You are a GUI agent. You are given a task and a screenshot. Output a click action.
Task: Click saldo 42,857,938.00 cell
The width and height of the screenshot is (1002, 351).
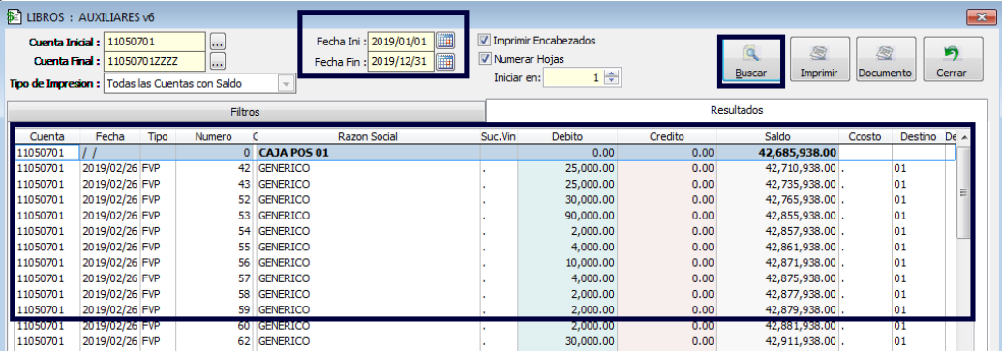pyautogui.click(x=801, y=231)
